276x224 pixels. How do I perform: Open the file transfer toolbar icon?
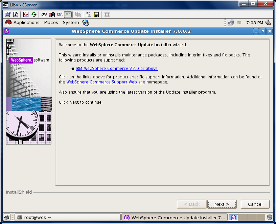tap(89, 15)
